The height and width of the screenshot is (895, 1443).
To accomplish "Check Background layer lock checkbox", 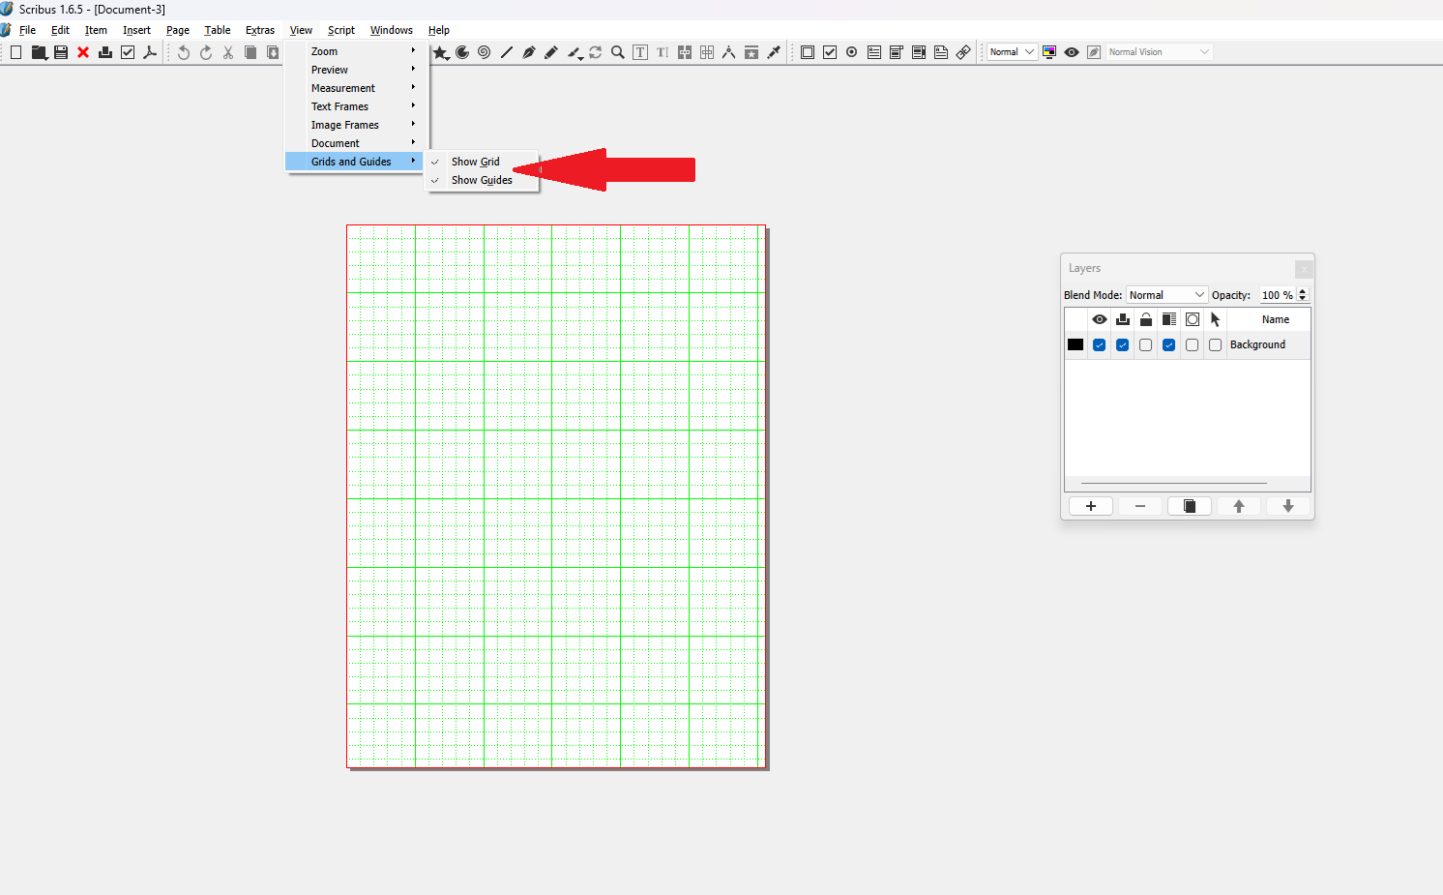I will click(x=1145, y=345).
